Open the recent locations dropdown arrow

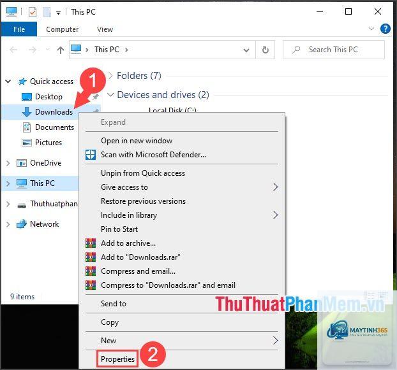pos(47,50)
